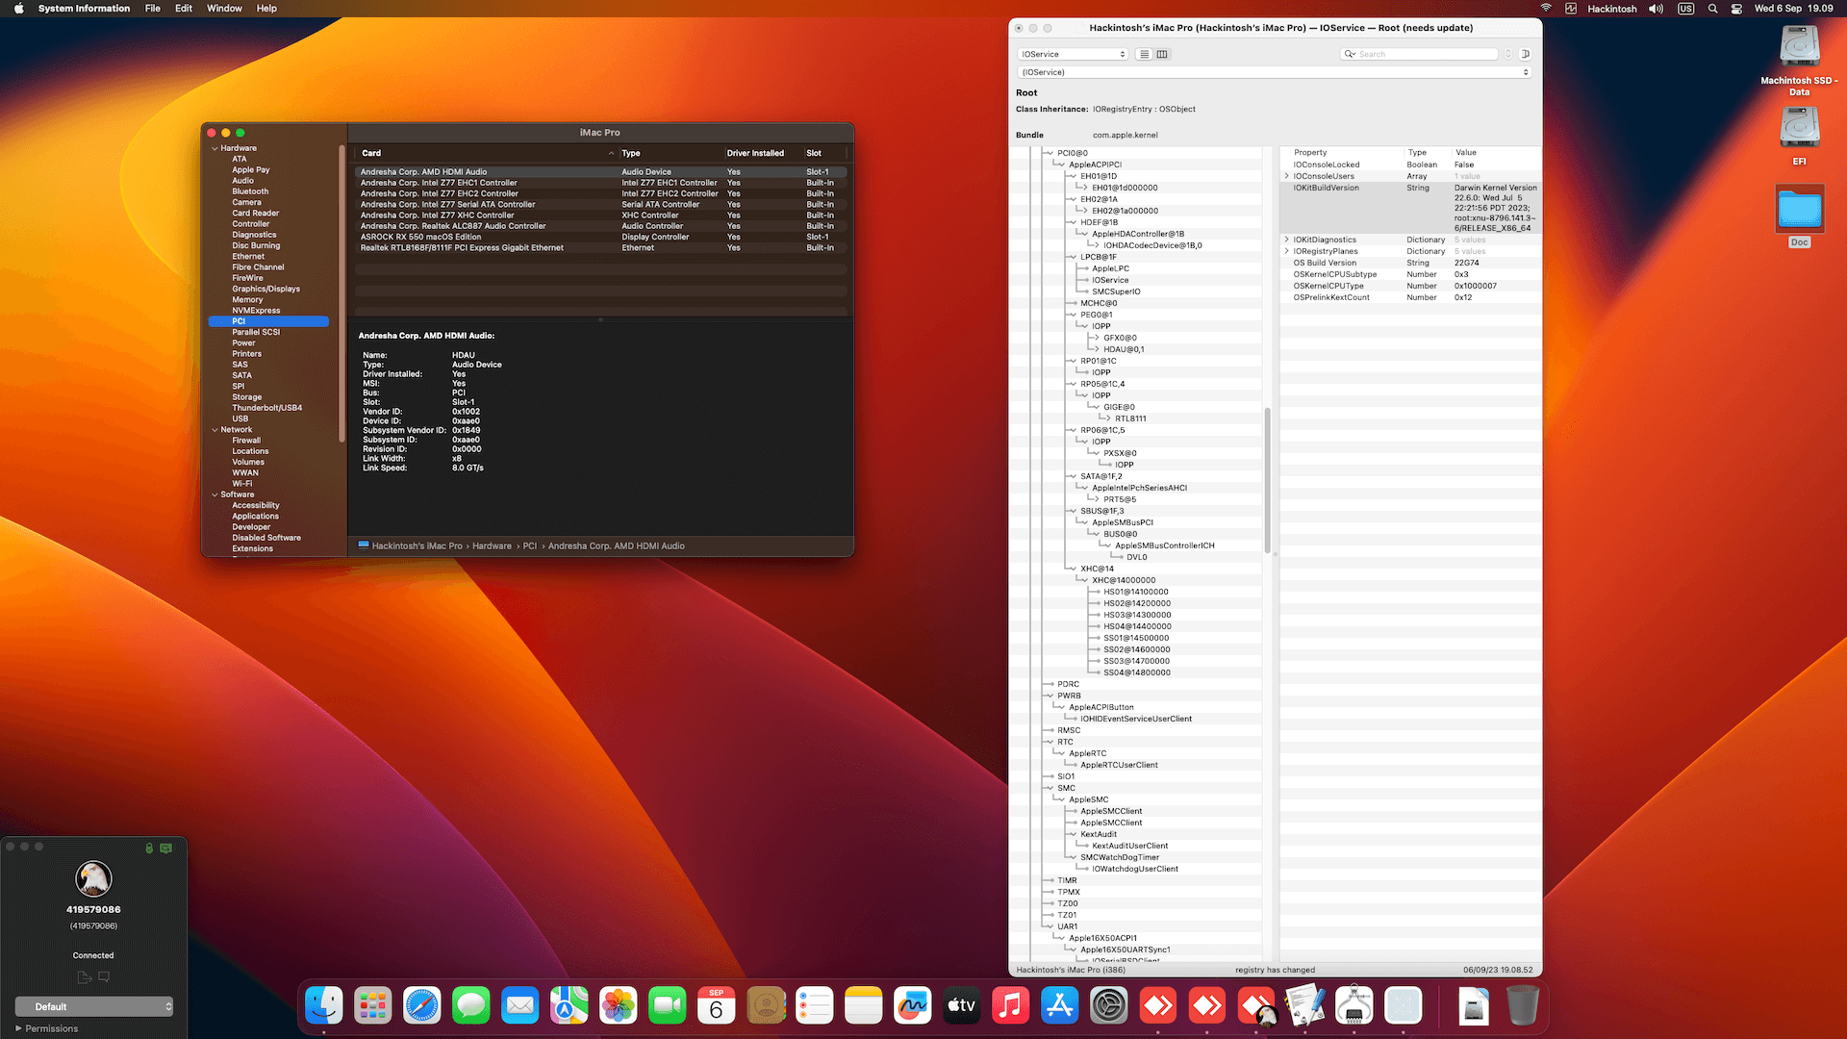The image size is (1847, 1039).
Task: Open the Default profile dropdown
Action: (x=94, y=1006)
